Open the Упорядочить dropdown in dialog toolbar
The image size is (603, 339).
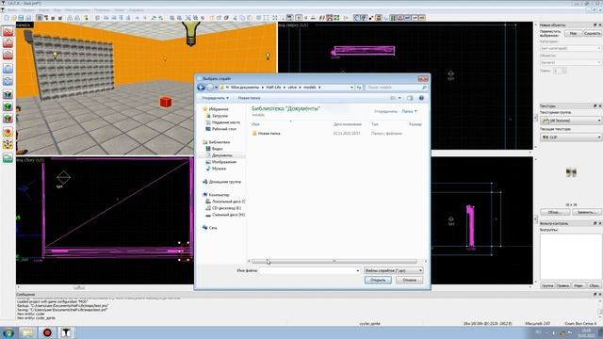click(215, 98)
